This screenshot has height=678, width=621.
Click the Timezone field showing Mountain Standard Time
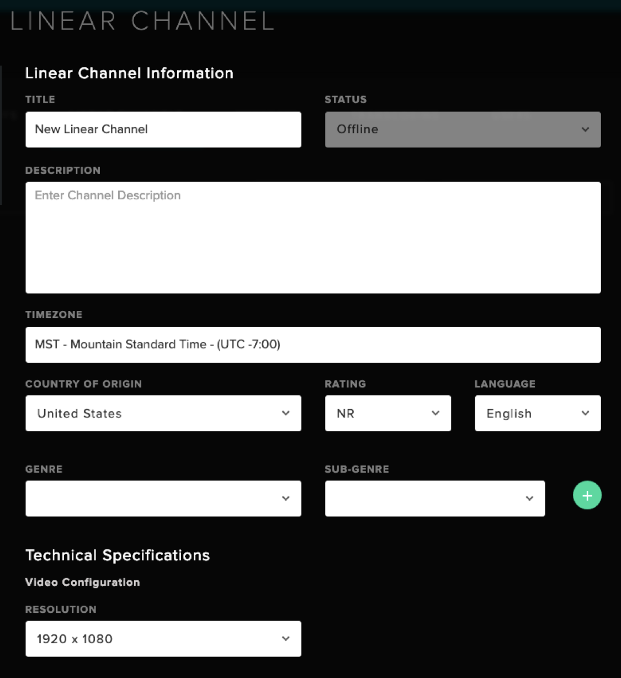tap(313, 345)
